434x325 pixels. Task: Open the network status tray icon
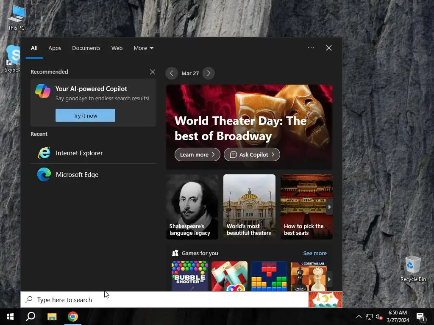369,317
